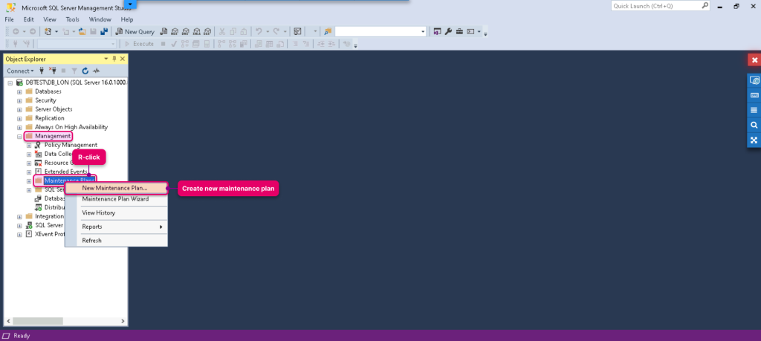Click View History in context menu
Viewport: 761px width, 341px height.
pos(117,212)
